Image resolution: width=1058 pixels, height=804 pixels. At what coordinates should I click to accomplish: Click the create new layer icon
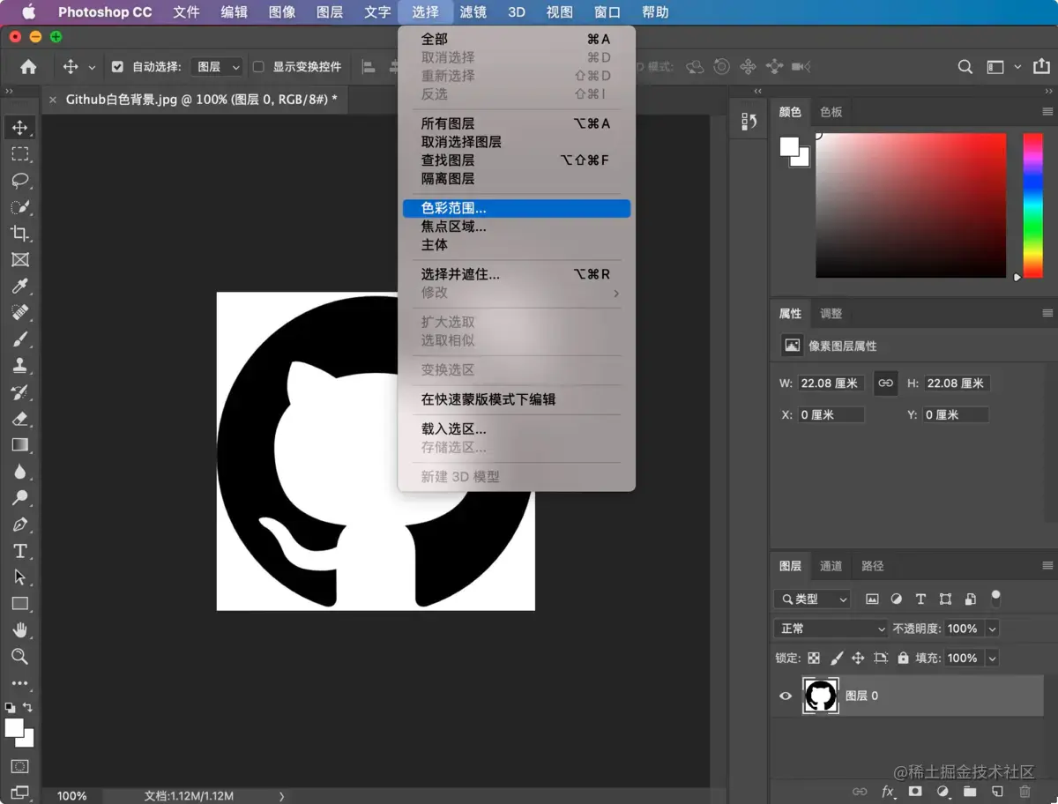tap(997, 792)
